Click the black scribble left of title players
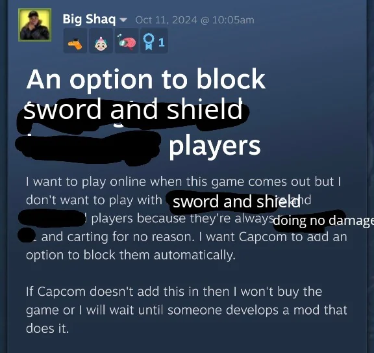 click(x=88, y=147)
